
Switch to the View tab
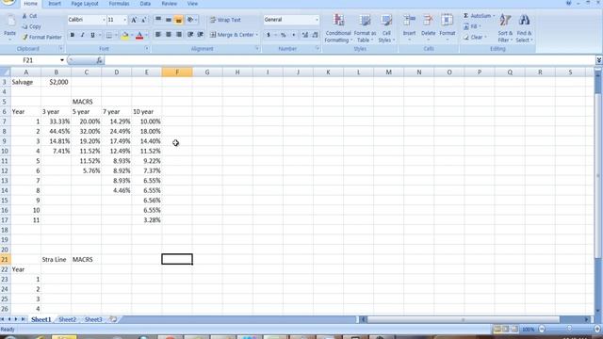click(192, 4)
